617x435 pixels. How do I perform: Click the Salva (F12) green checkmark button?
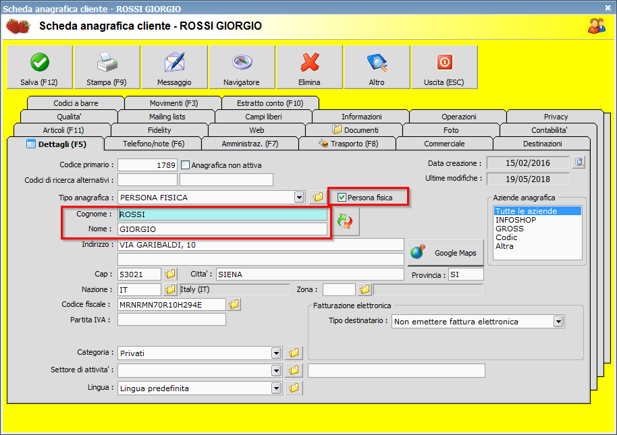tap(40, 67)
